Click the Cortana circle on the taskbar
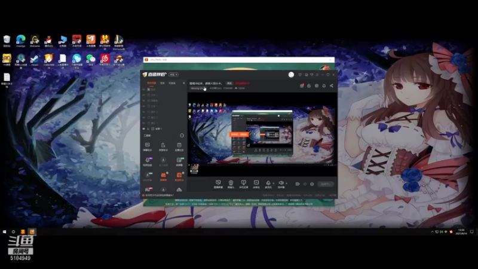 click(x=13, y=232)
